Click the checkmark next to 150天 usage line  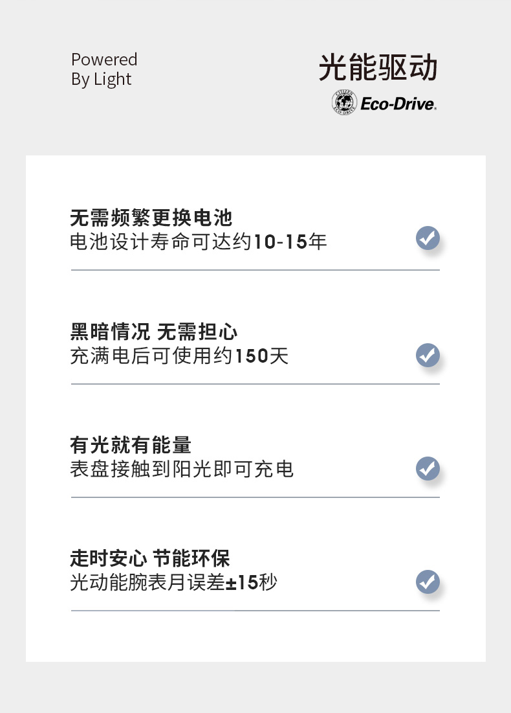point(428,355)
